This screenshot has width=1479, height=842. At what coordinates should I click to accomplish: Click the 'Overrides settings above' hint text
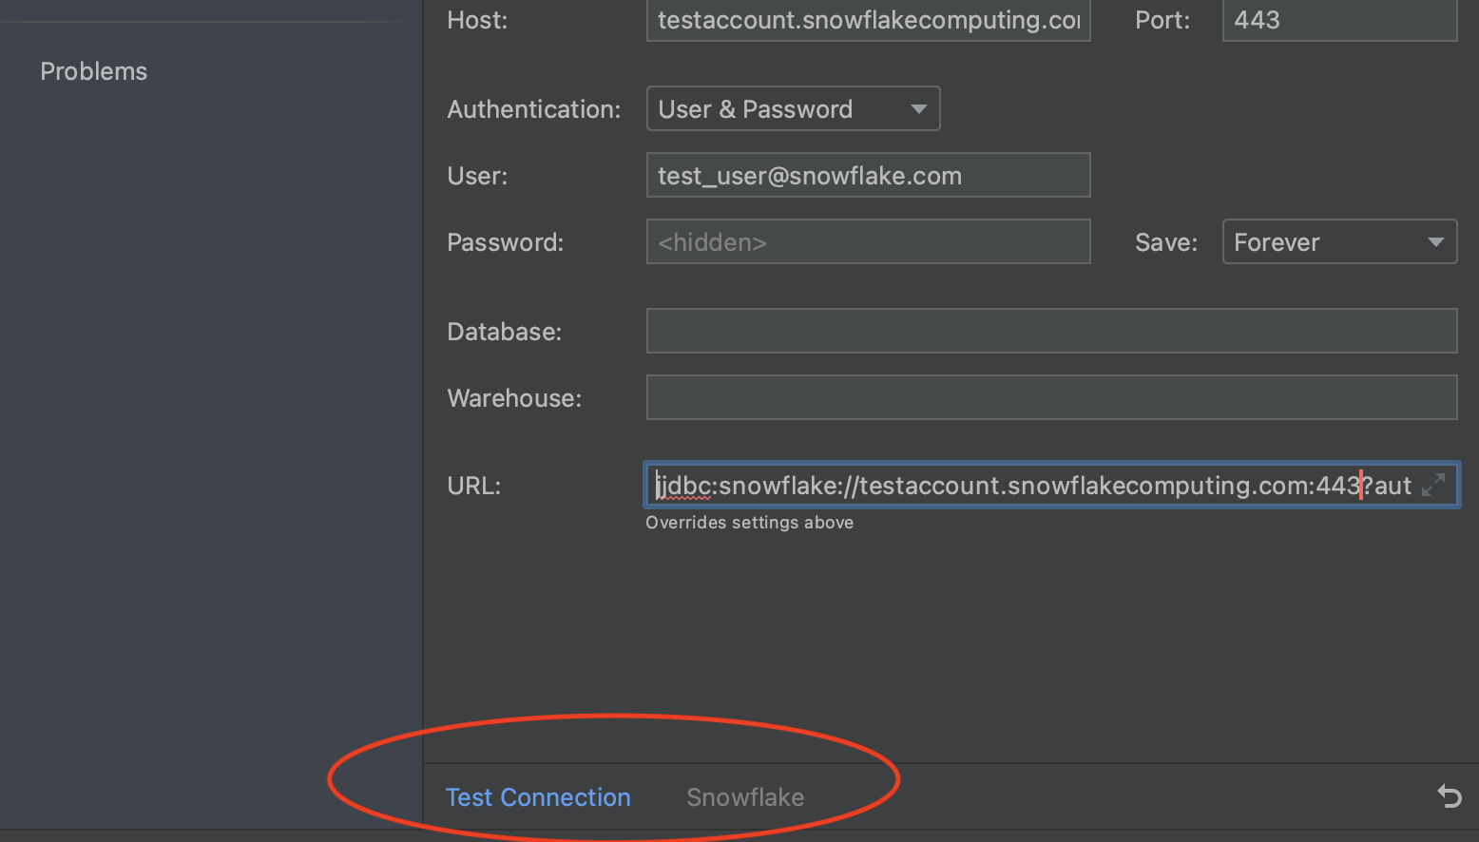[x=749, y=523]
